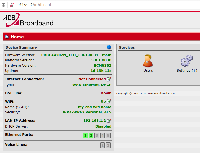Viewport: 200px width, 153px height.
Task: Click Voice Line 1 indicator
Action: coord(102,145)
